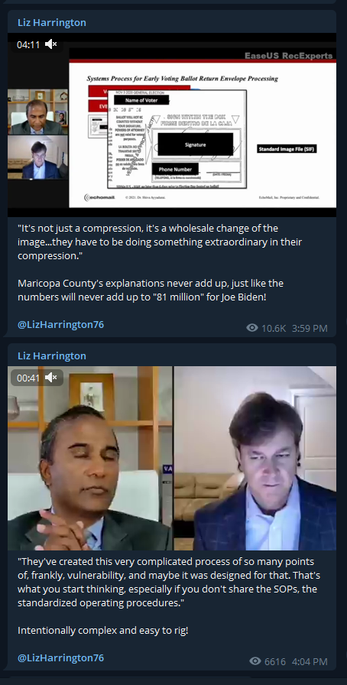Click the lower webcam thumbnail in slide video
Viewport: 347px width, 685px height.
click(37, 157)
